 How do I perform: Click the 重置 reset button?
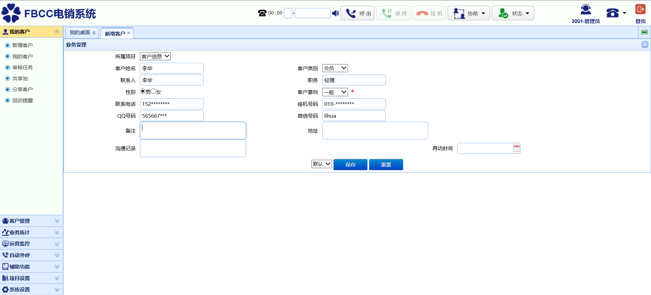[x=386, y=164]
